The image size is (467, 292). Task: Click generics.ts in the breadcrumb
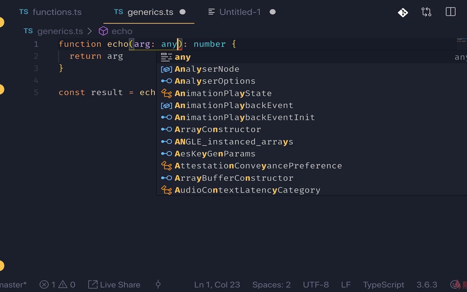pos(60,31)
